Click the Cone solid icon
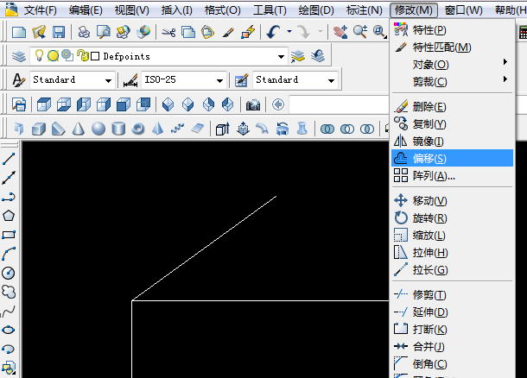Screen dimensions: 527x378 pyautogui.click(x=79, y=129)
